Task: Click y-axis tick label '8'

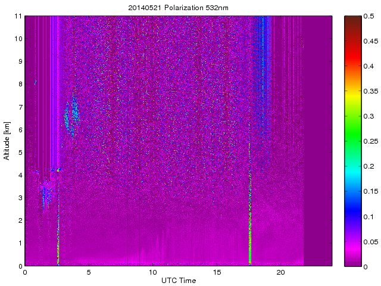Action: point(20,84)
